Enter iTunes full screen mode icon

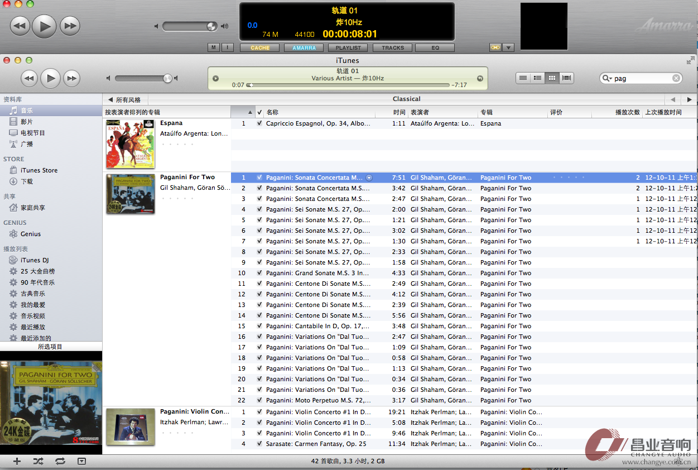(691, 60)
